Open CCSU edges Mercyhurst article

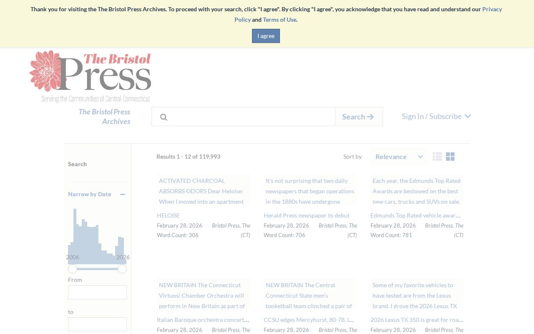309,320
